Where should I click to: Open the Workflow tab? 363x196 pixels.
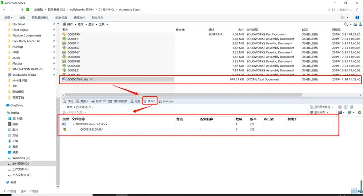tap(166, 101)
